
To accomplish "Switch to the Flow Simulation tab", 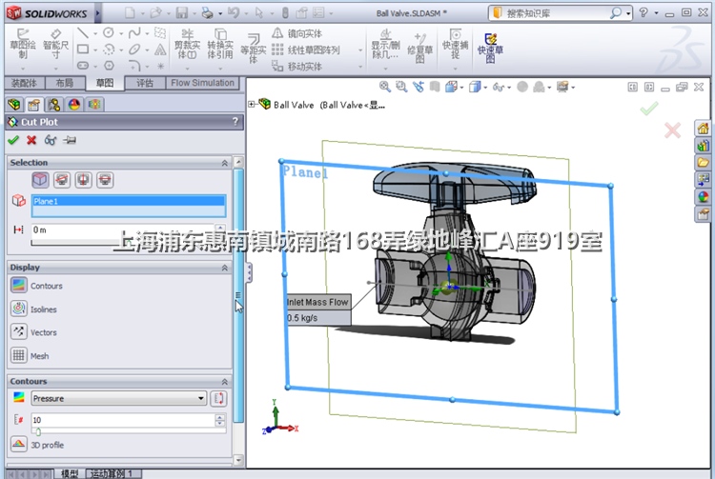I will click(202, 84).
